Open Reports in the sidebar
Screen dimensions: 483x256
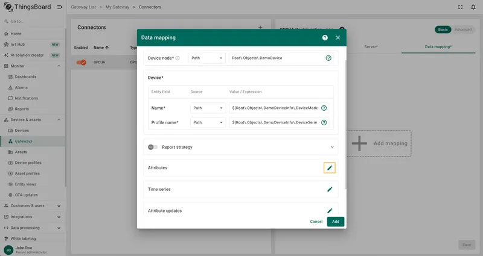coord(33,109)
